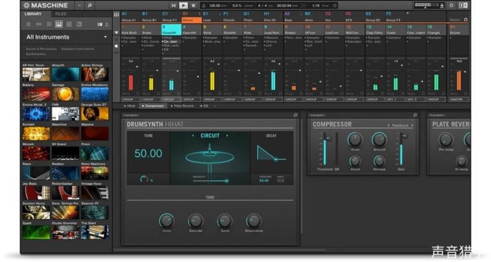Select the Samples browser type icon
This screenshot has height=262, width=491.
point(79,24)
